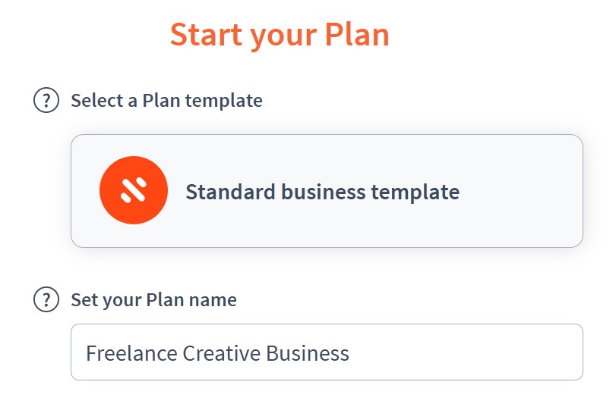616x410 pixels.
Task: Open question mark tooltip for Plan template
Action: pyautogui.click(x=46, y=100)
